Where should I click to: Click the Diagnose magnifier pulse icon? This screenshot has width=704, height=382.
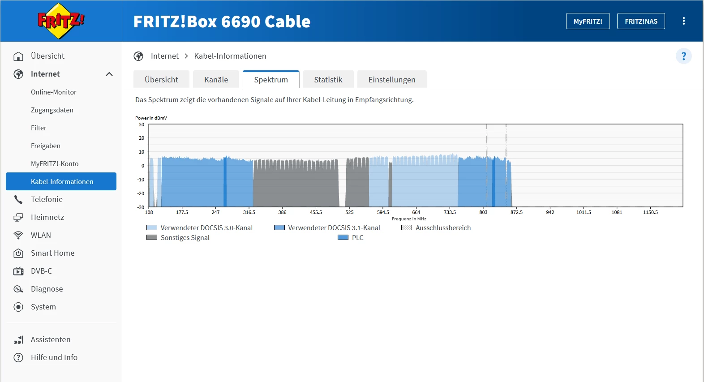click(x=18, y=289)
